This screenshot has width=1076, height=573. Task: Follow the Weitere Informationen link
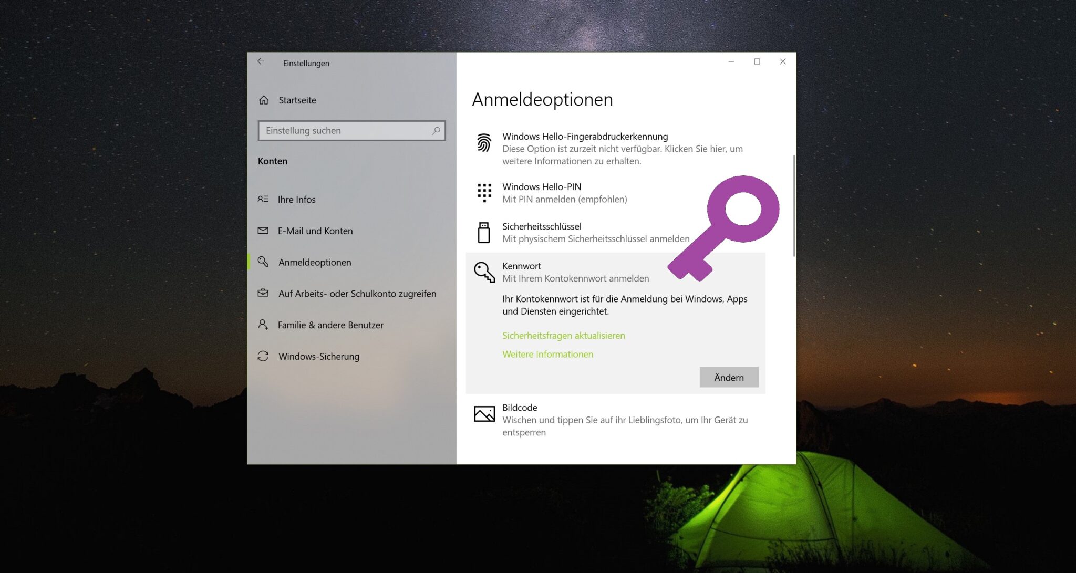click(548, 354)
